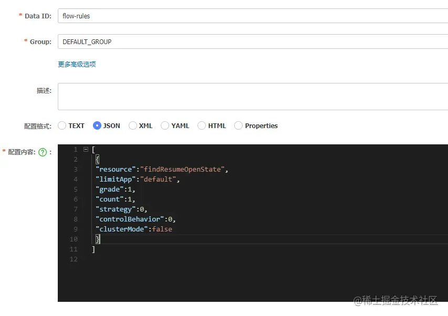The image size is (448, 316).
Task: Click the closing square bracket on line 11
Action: (93, 249)
